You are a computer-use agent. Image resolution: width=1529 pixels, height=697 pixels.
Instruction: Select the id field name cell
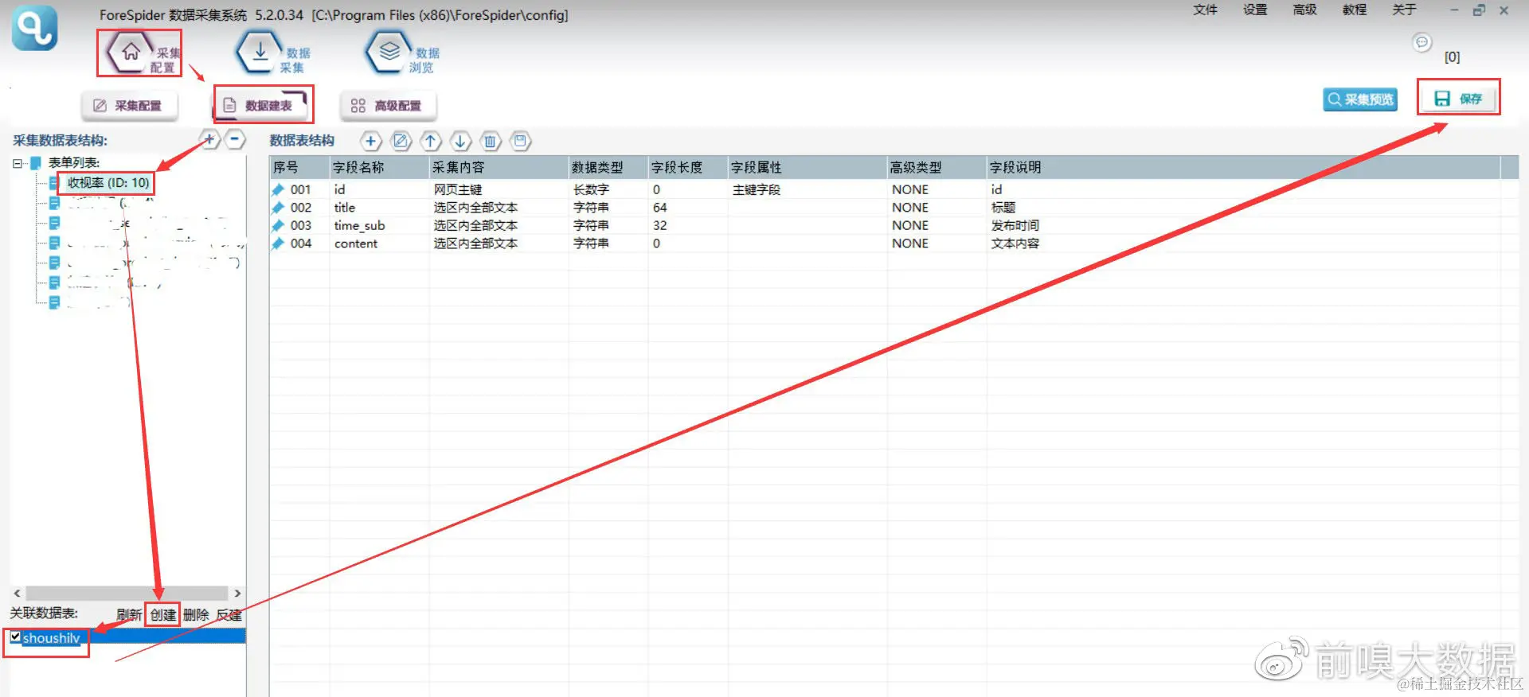click(340, 189)
